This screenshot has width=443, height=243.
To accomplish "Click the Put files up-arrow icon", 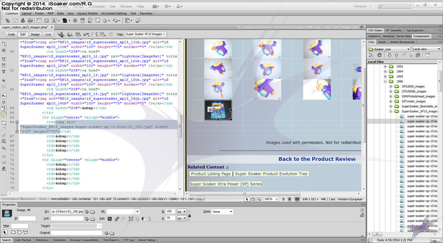I will (396, 55).
